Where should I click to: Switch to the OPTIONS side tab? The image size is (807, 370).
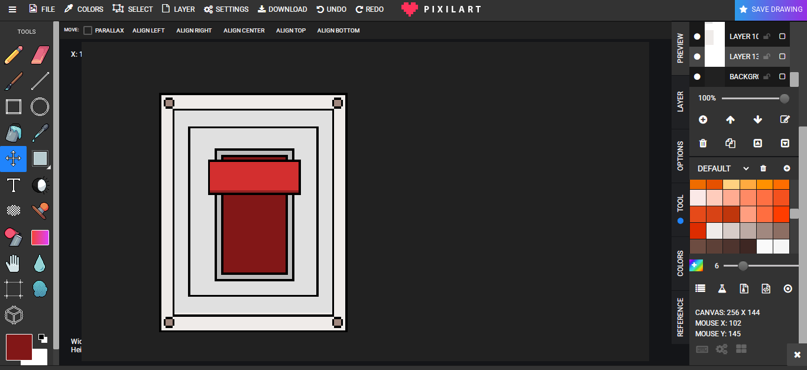(x=680, y=156)
